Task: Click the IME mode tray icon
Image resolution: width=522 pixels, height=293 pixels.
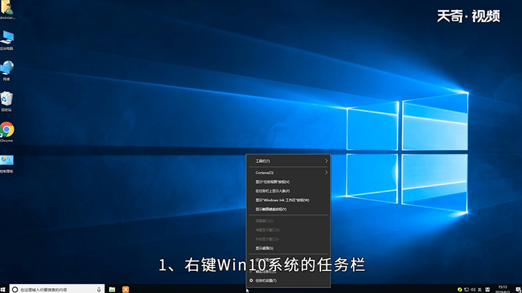Action: (487, 290)
